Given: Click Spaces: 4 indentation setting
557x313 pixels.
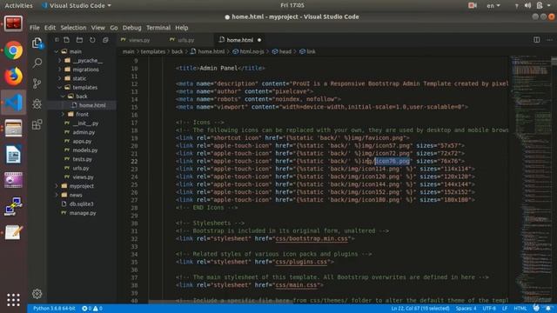Looking at the screenshot, I should [x=466, y=309].
